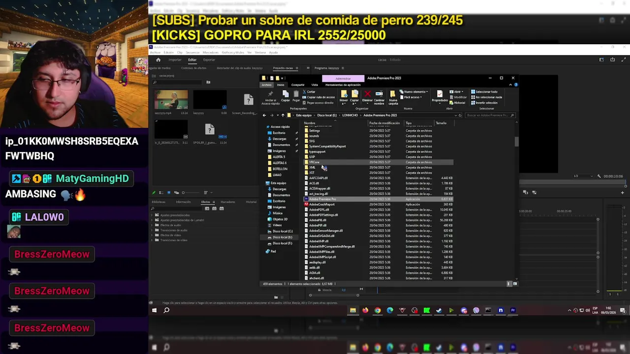630x354 pixels.
Task: Open the Archivo tab in Explorer
Action: 266,85
